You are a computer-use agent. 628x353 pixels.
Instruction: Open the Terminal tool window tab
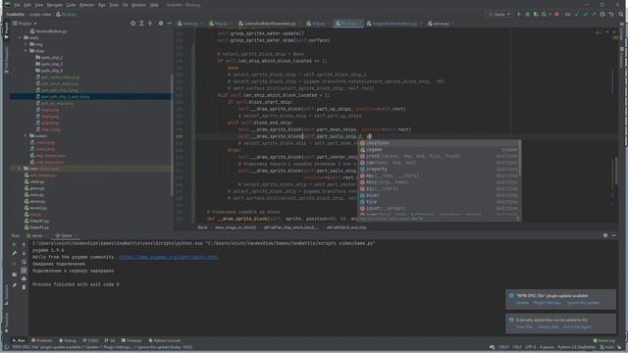click(x=131, y=340)
